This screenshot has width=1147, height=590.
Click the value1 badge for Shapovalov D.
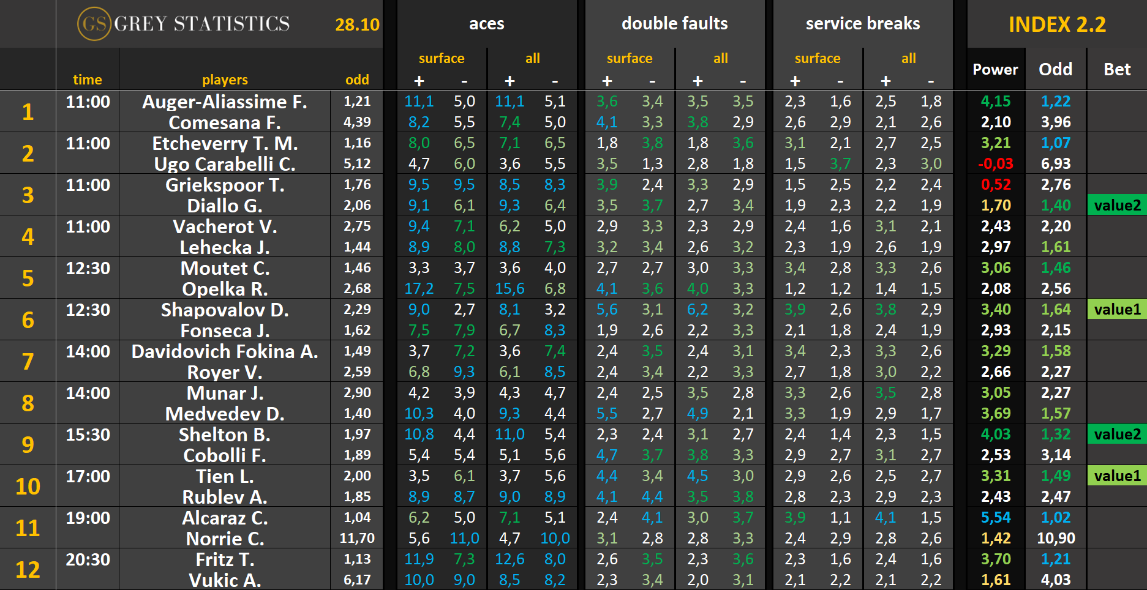point(1117,309)
